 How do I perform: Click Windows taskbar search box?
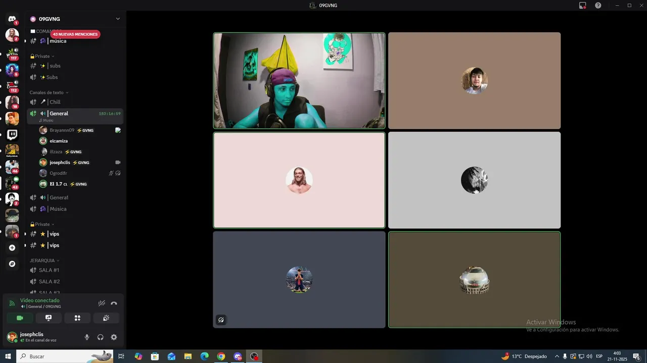click(x=65, y=356)
